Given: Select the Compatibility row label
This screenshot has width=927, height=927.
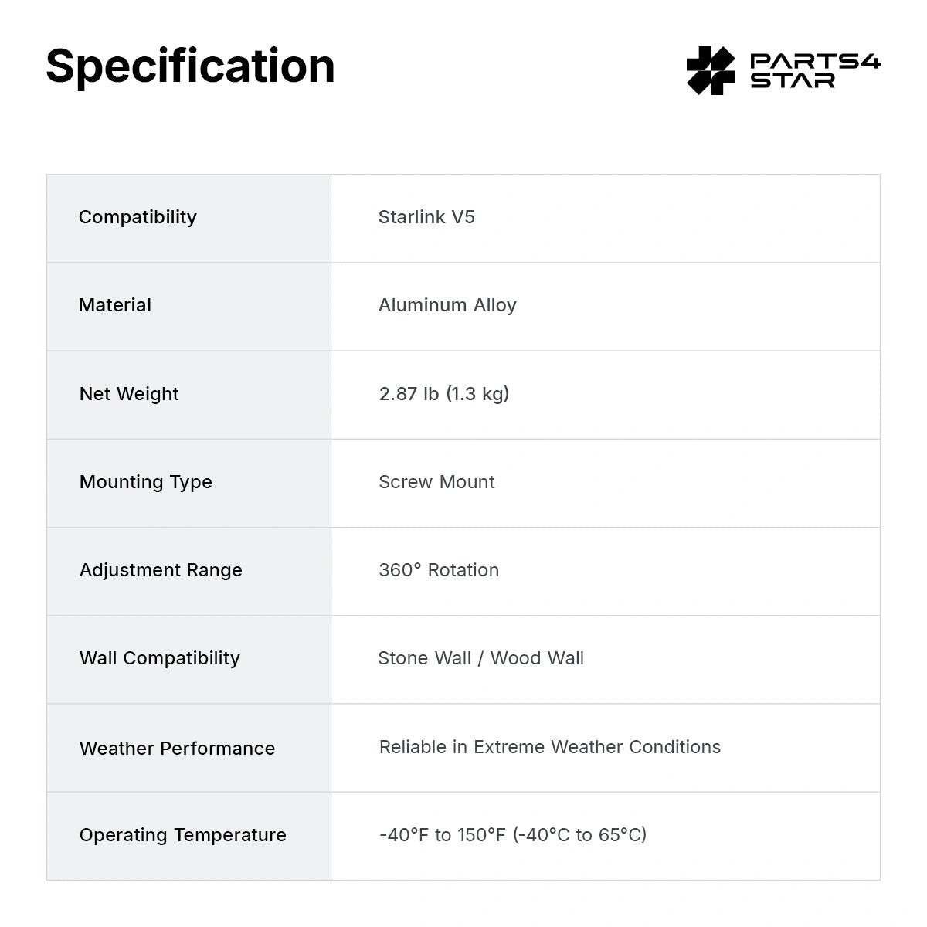Looking at the screenshot, I should (138, 217).
